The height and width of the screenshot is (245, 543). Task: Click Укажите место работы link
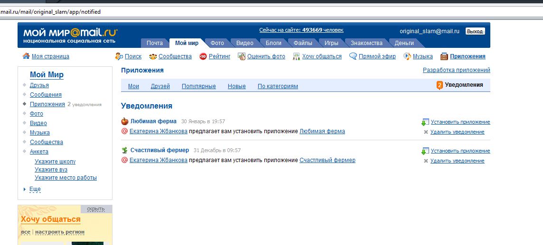[x=66, y=178]
